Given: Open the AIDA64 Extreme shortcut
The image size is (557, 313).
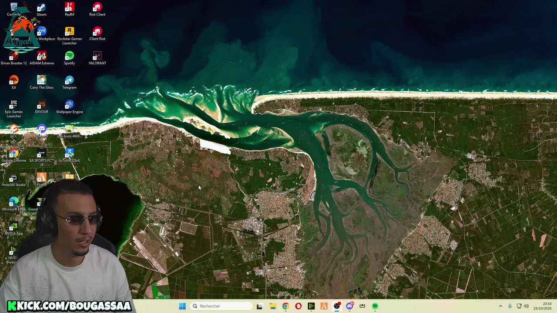Looking at the screenshot, I should point(41,58).
